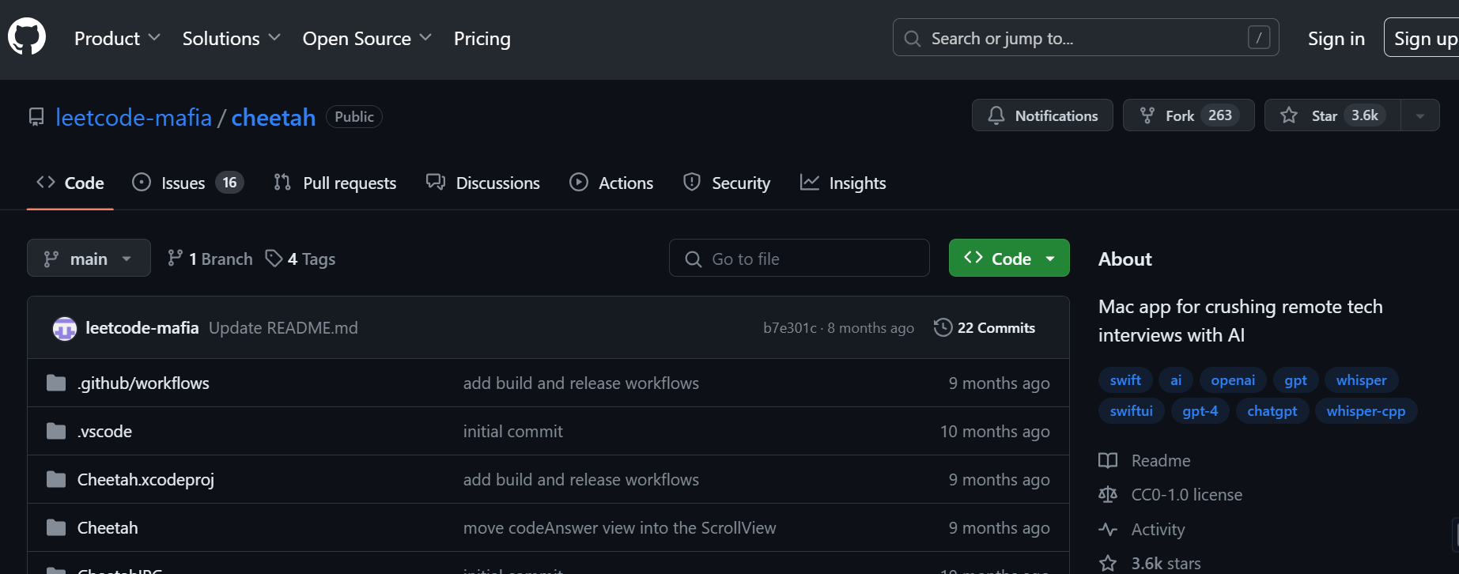Open the Pull requests tab

[335, 183]
